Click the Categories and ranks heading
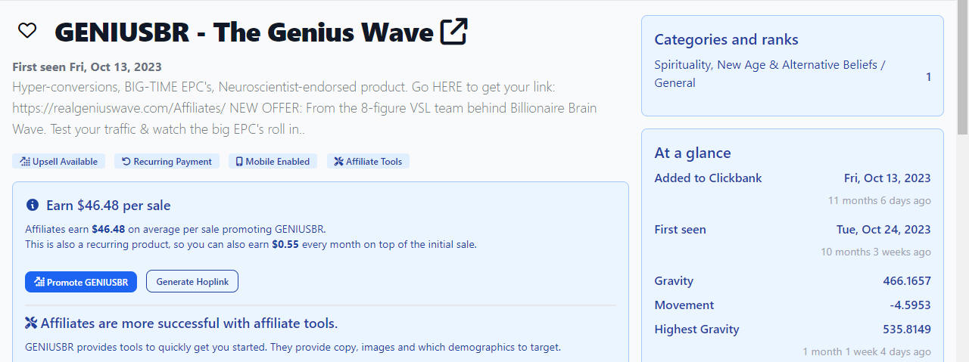 coord(726,40)
